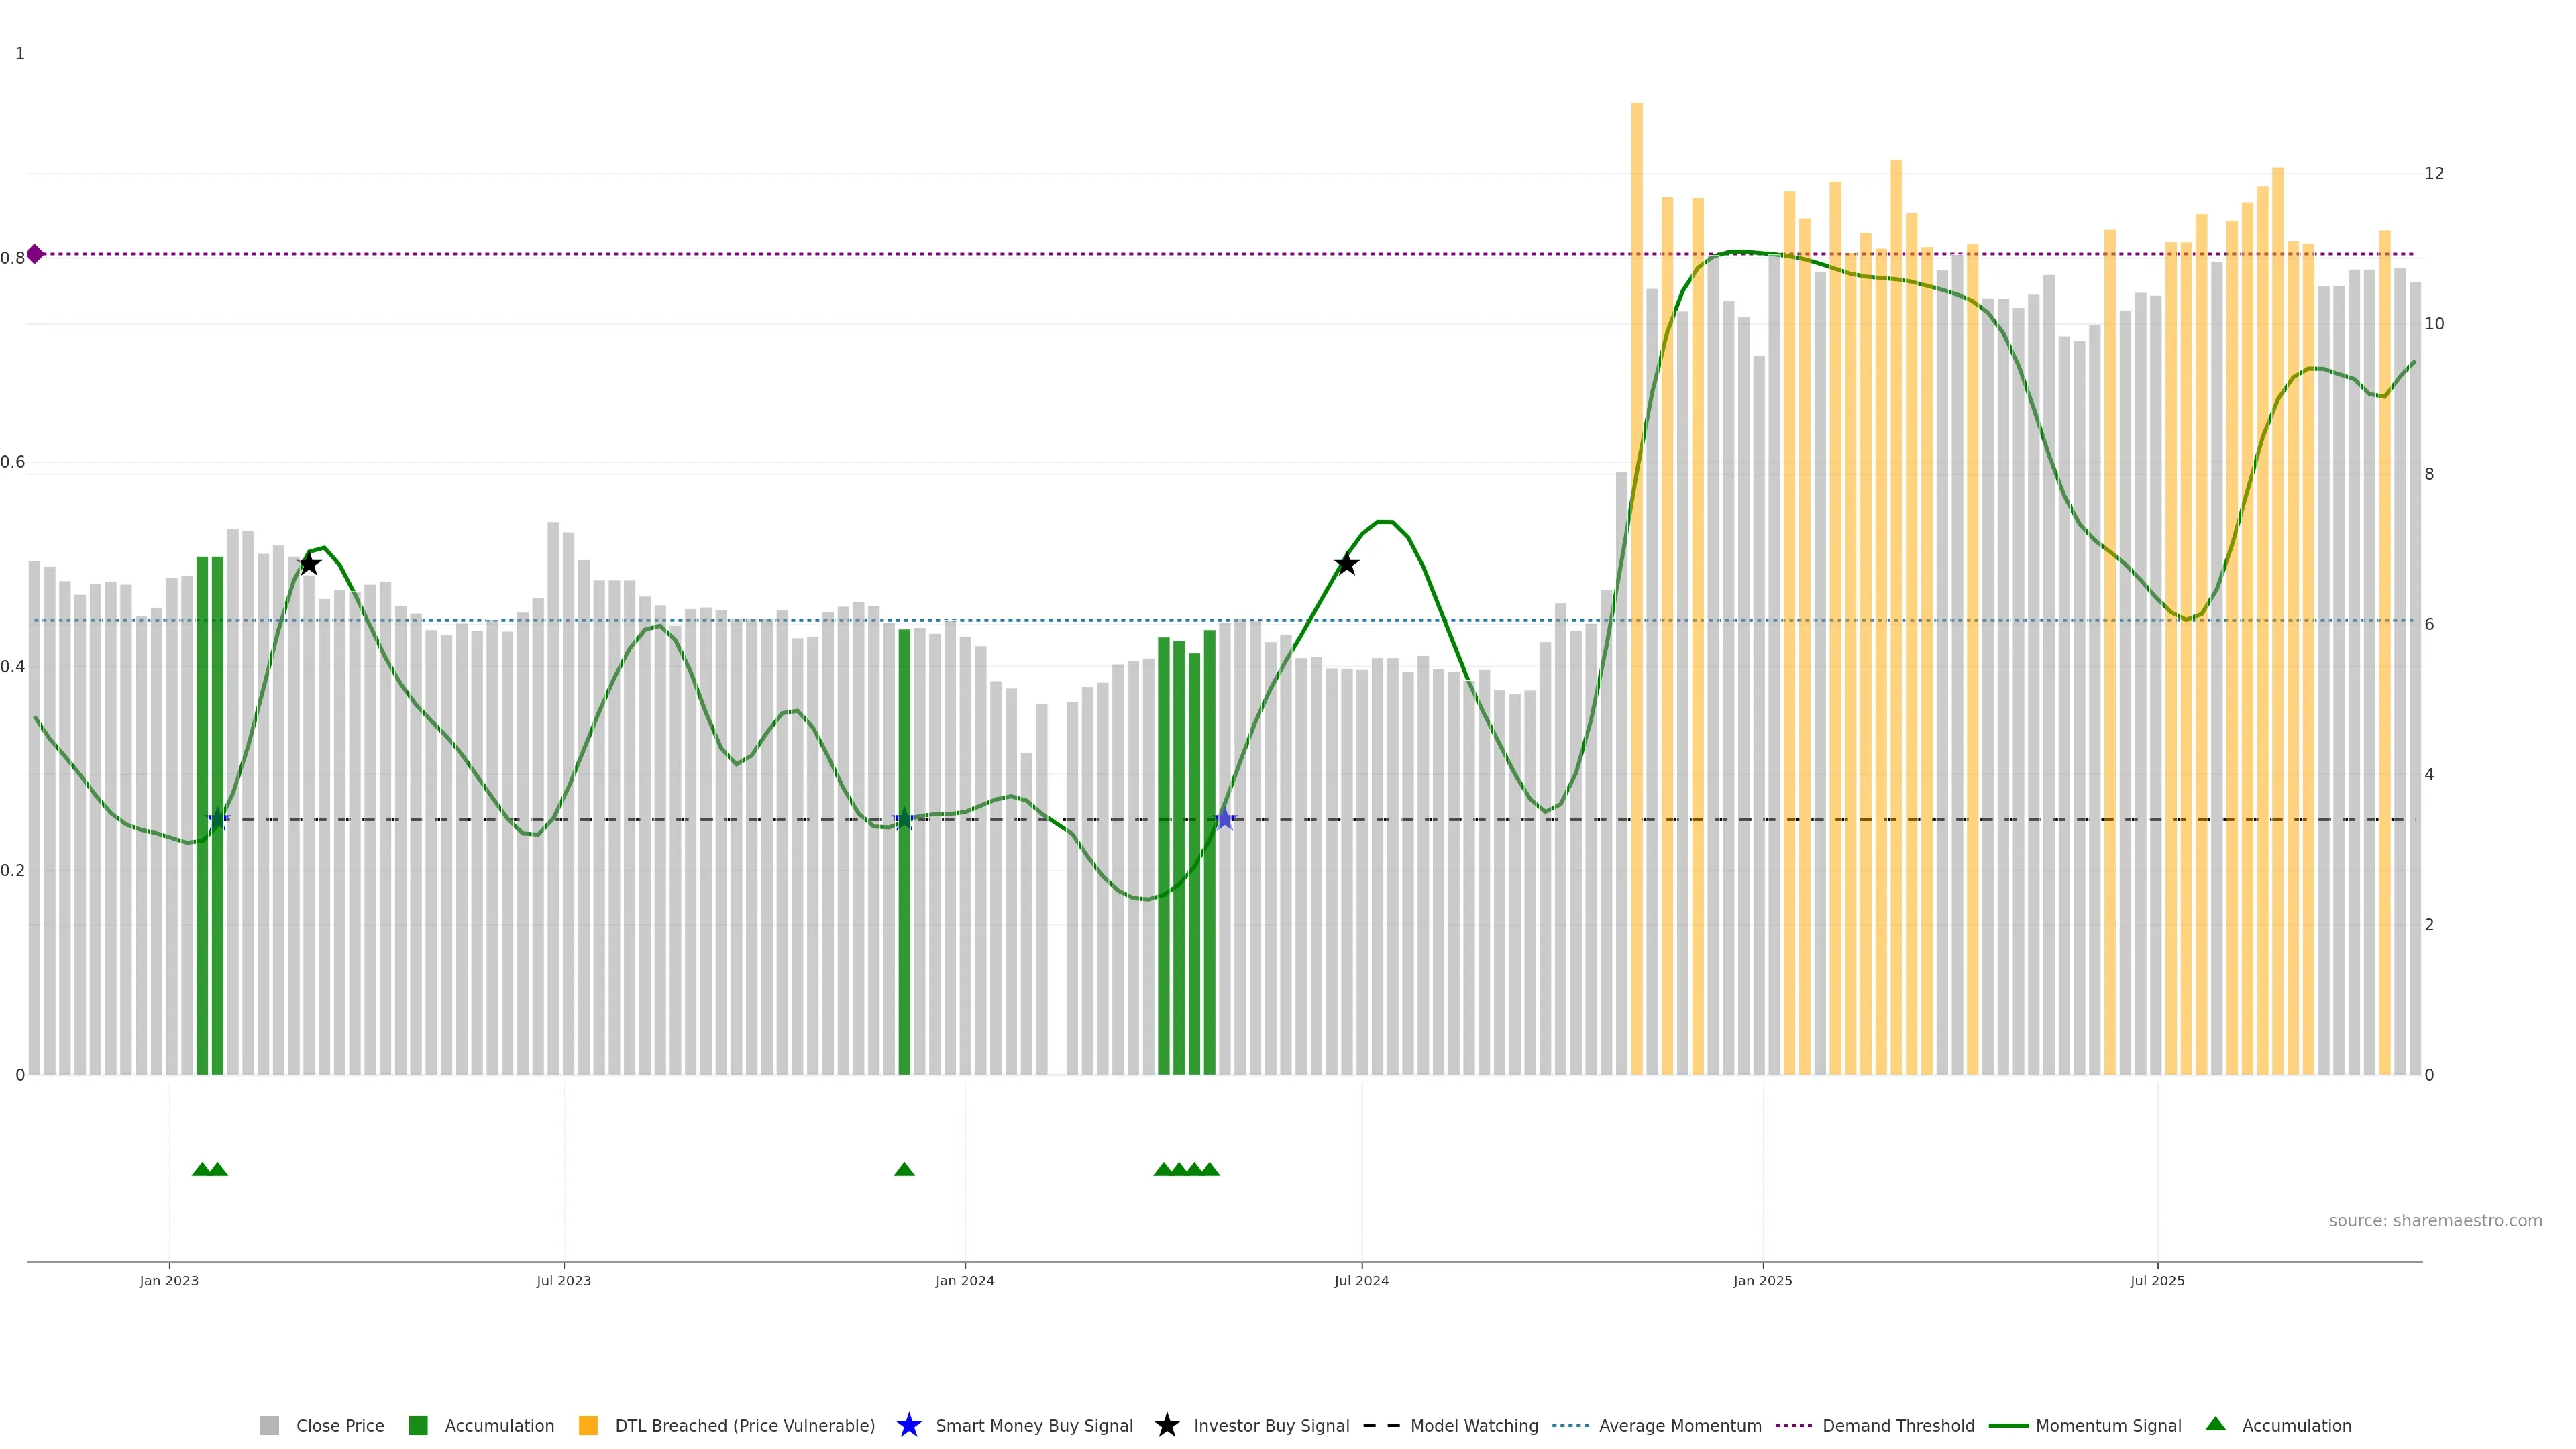The height and width of the screenshot is (1449, 2576).
Task: Click the Jan 2025 x-axis tick label
Action: pyautogui.click(x=1762, y=1280)
